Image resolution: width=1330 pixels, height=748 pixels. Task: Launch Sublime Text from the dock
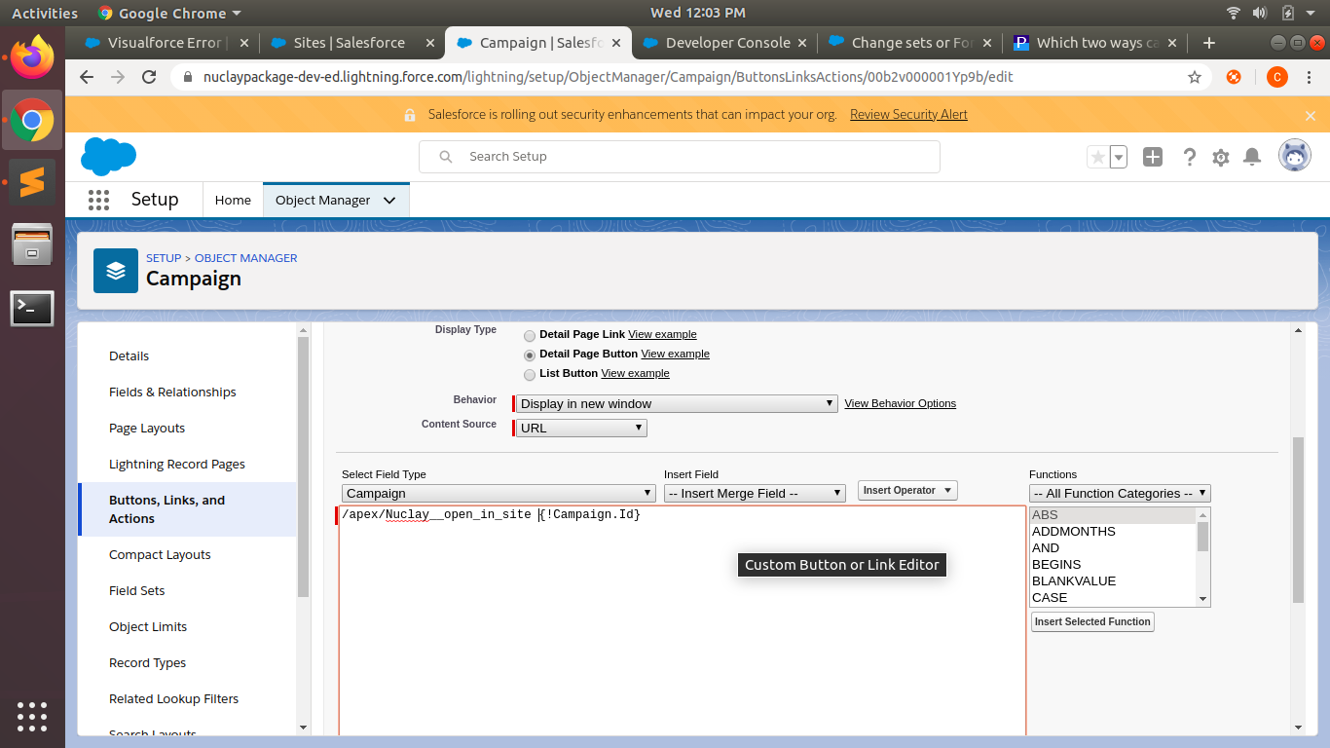click(32, 182)
